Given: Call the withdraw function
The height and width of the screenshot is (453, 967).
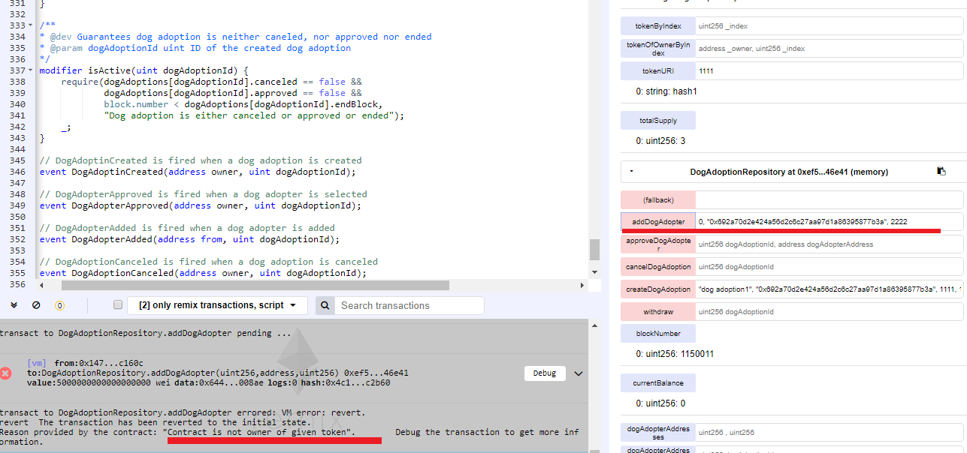Looking at the screenshot, I should click(x=658, y=311).
